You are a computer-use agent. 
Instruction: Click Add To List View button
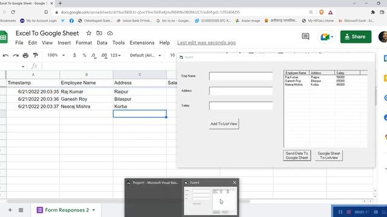click(x=224, y=124)
